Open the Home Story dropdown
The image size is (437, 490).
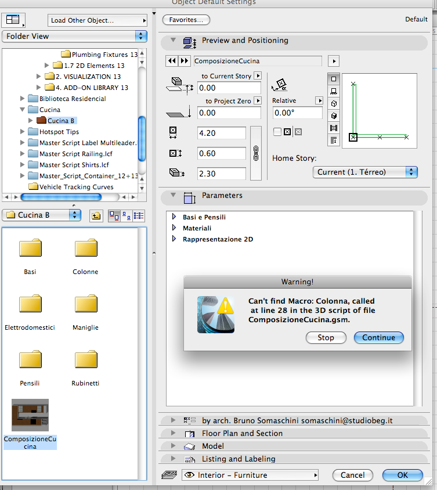tap(365, 172)
